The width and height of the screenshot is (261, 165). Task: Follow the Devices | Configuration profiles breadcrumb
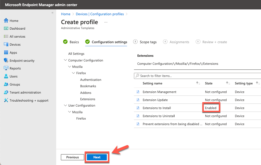[100, 14]
